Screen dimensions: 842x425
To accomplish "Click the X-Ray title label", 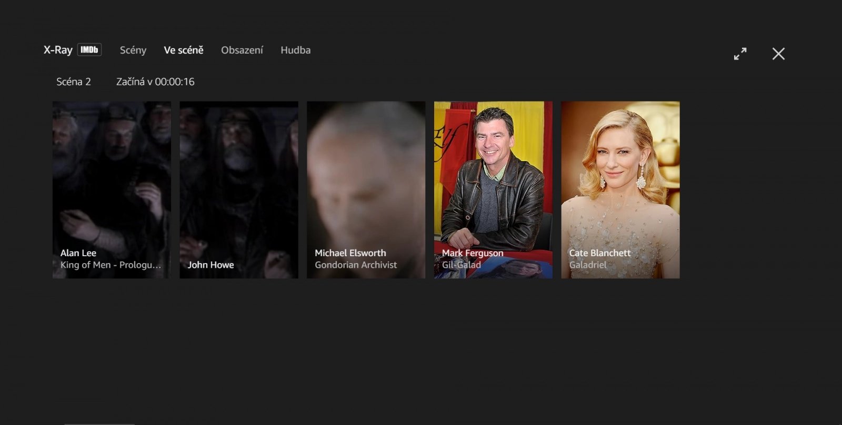I will coord(58,50).
